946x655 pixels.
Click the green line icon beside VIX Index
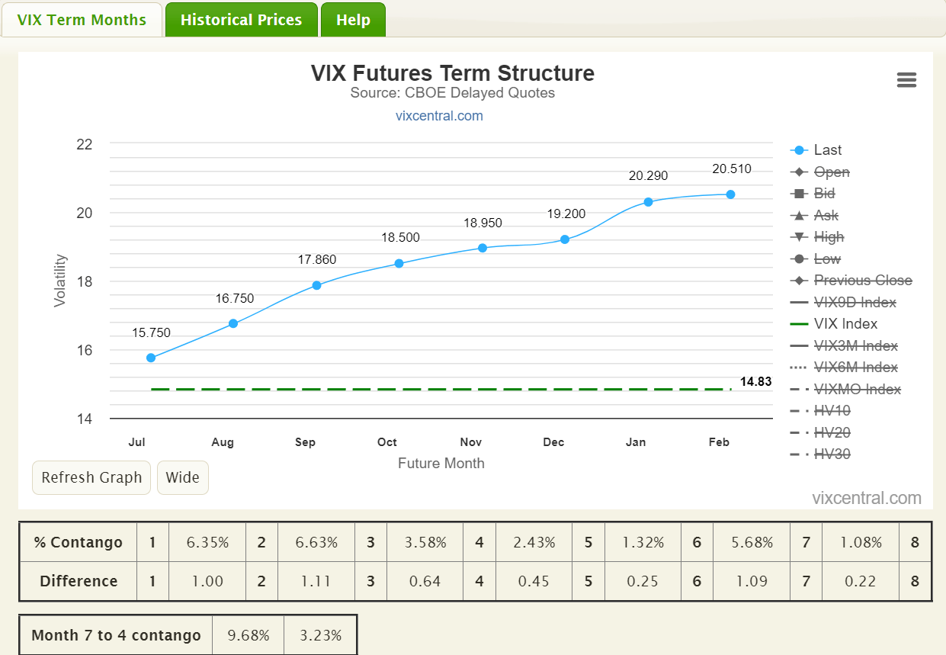(800, 323)
